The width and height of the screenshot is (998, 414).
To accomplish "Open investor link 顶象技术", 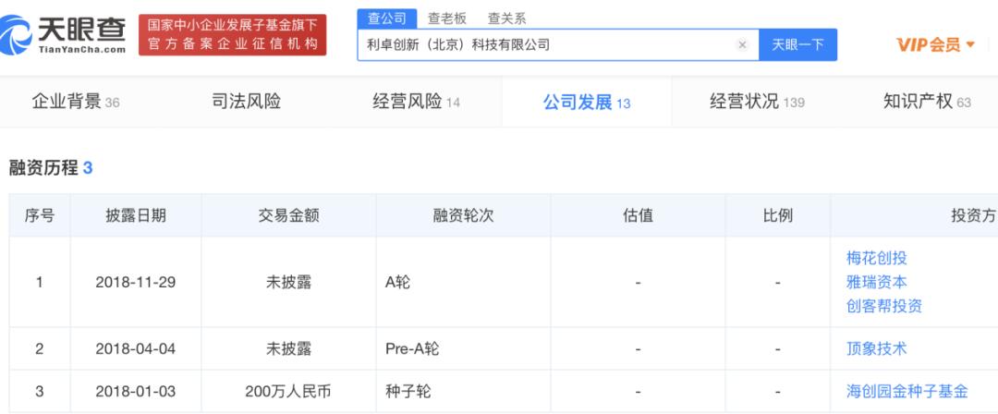I will 876,348.
